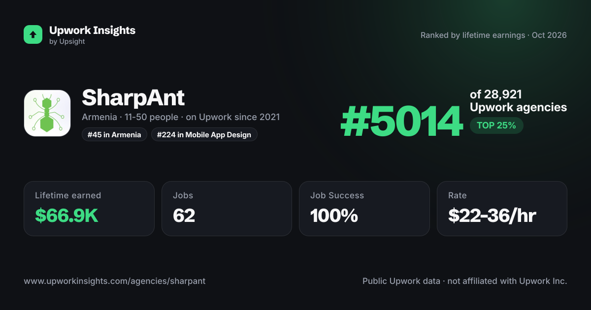Select the Lifetime earned $66.9K card
The image size is (591, 310).
click(89, 209)
